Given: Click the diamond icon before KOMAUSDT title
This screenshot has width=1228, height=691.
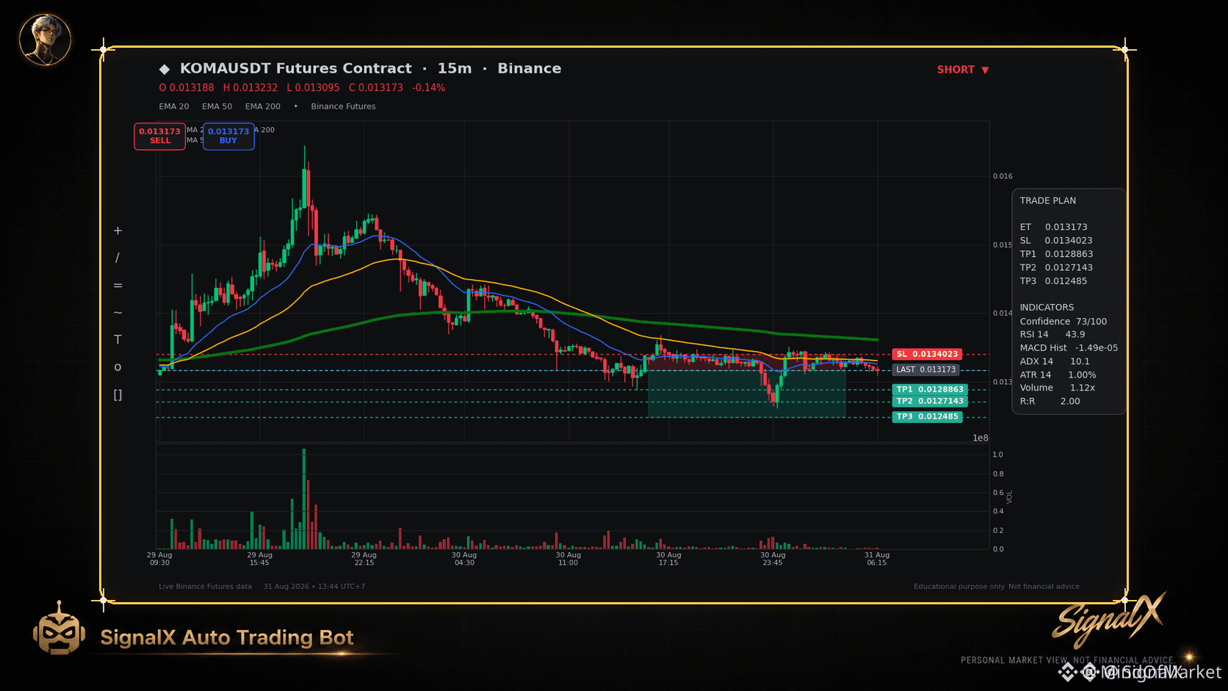Looking at the screenshot, I should click(x=165, y=69).
